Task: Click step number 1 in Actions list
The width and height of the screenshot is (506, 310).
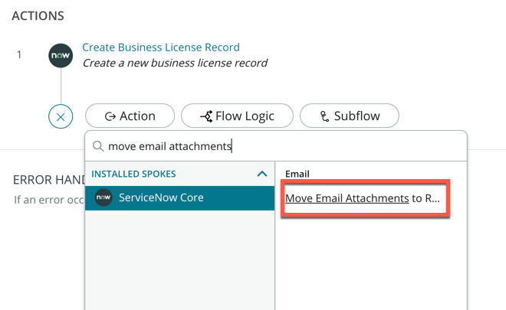Action: click(x=19, y=55)
